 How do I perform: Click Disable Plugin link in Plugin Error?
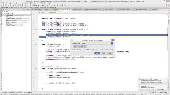click(x=160, y=89)
